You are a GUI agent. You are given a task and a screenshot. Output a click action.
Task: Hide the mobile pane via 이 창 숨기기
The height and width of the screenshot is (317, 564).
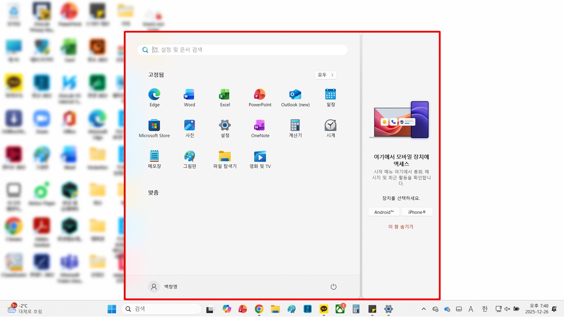click(401, 227)
